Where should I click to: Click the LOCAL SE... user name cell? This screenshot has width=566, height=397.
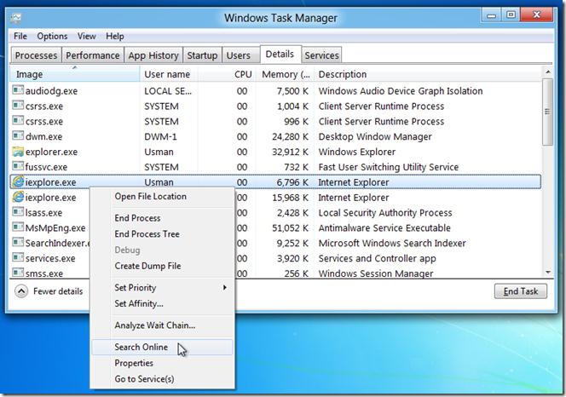tap(168, 91)
